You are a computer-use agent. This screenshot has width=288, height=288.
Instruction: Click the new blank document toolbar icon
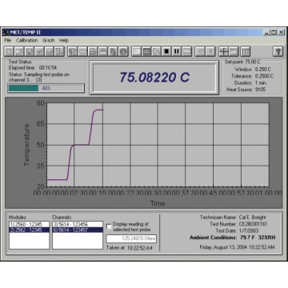coord(9,51)
